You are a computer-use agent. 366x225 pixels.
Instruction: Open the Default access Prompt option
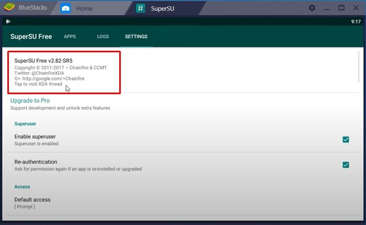pyautogui.click(x=183, y=203)
